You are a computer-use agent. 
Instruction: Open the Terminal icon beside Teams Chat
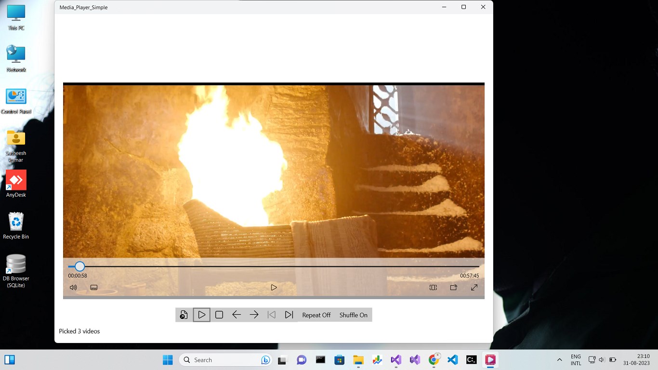tap(320, 360)
